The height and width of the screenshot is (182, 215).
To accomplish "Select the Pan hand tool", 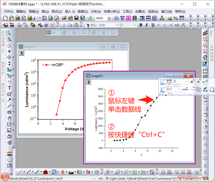I will pos(9,118).
